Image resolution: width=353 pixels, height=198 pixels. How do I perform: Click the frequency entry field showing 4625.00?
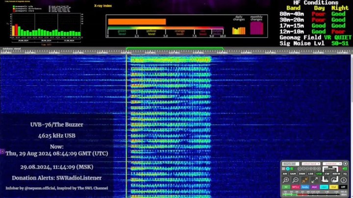(x=291, y=164)
